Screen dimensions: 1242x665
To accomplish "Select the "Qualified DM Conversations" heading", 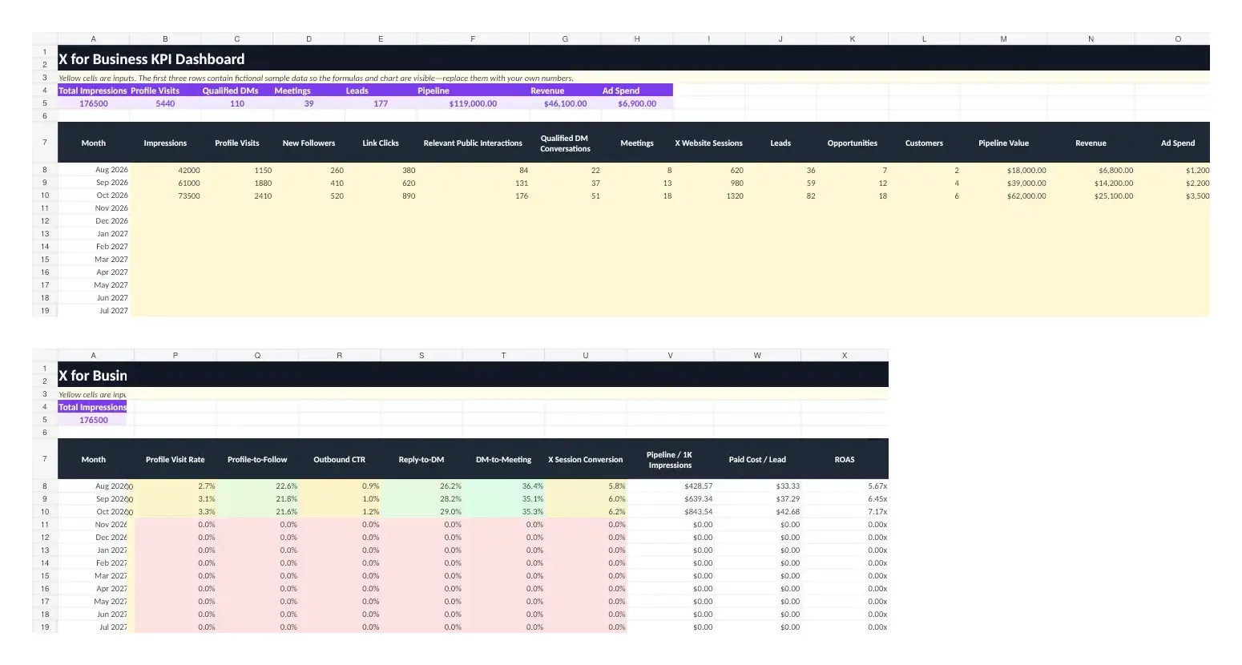I will click(565, 143).
